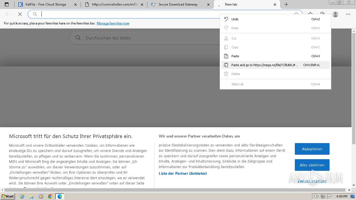This screenshot has width=356, height=200.
Task: Close the New tab tab
Action: 275,4
